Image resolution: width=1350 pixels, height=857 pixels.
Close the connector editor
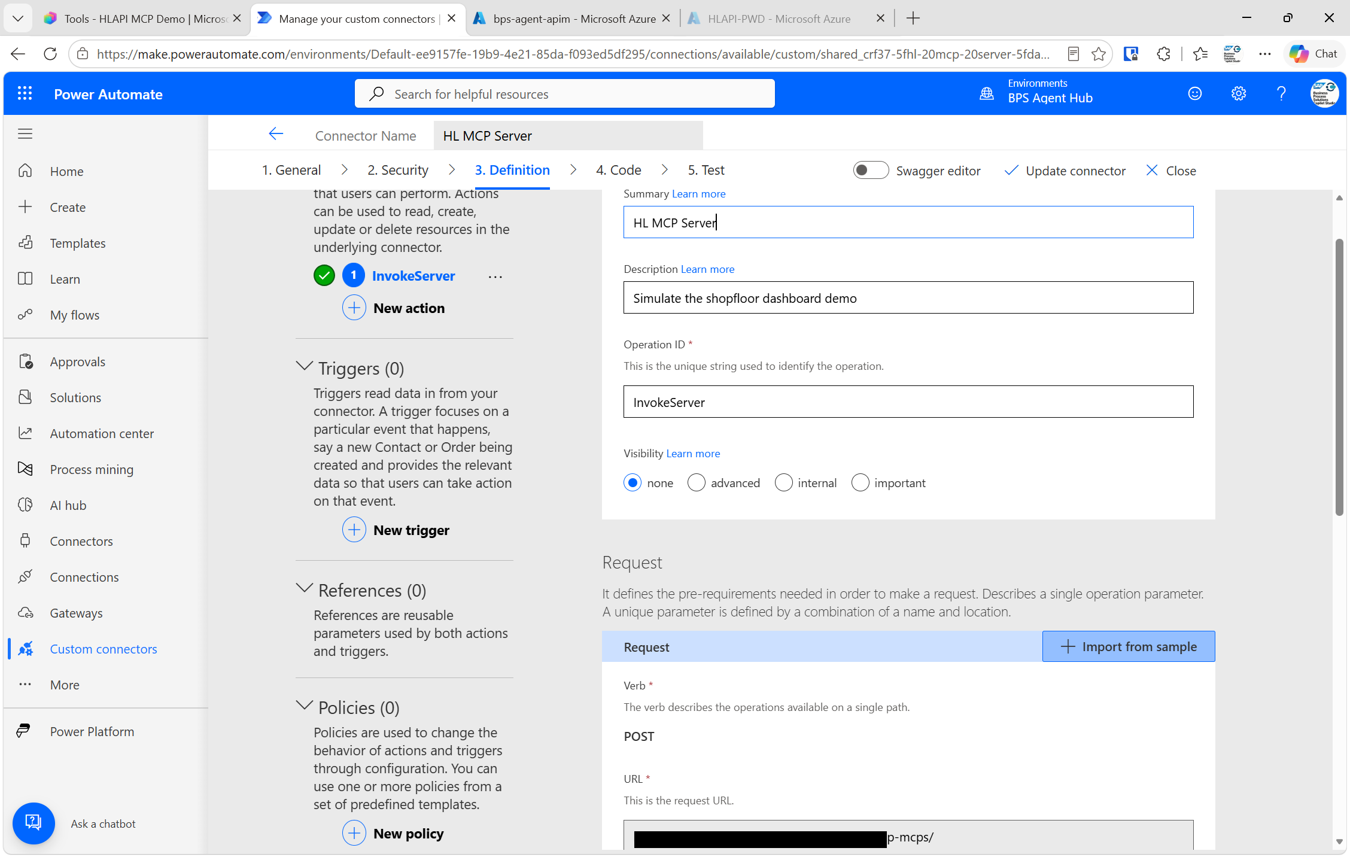pos(1171,171)
